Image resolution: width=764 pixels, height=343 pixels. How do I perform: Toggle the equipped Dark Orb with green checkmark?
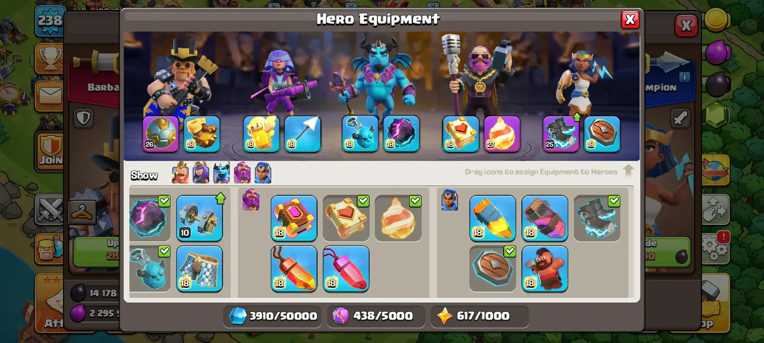[x=149, y=218]
